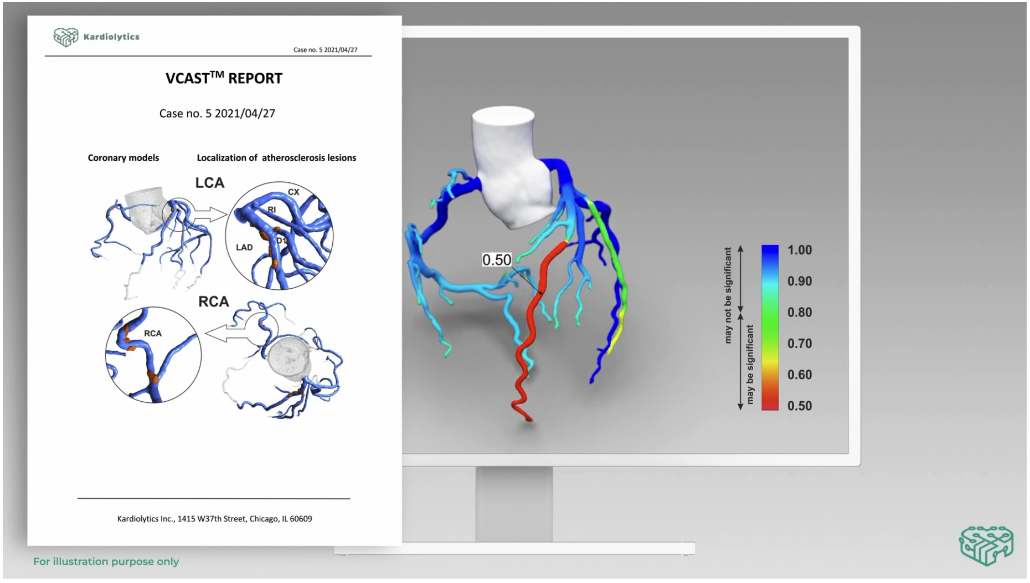The height and width of the screenshot is (583, 1030).
Task: Click the Kardiolytics Inc. Chicago address footer
Action: tap(214, 519)
